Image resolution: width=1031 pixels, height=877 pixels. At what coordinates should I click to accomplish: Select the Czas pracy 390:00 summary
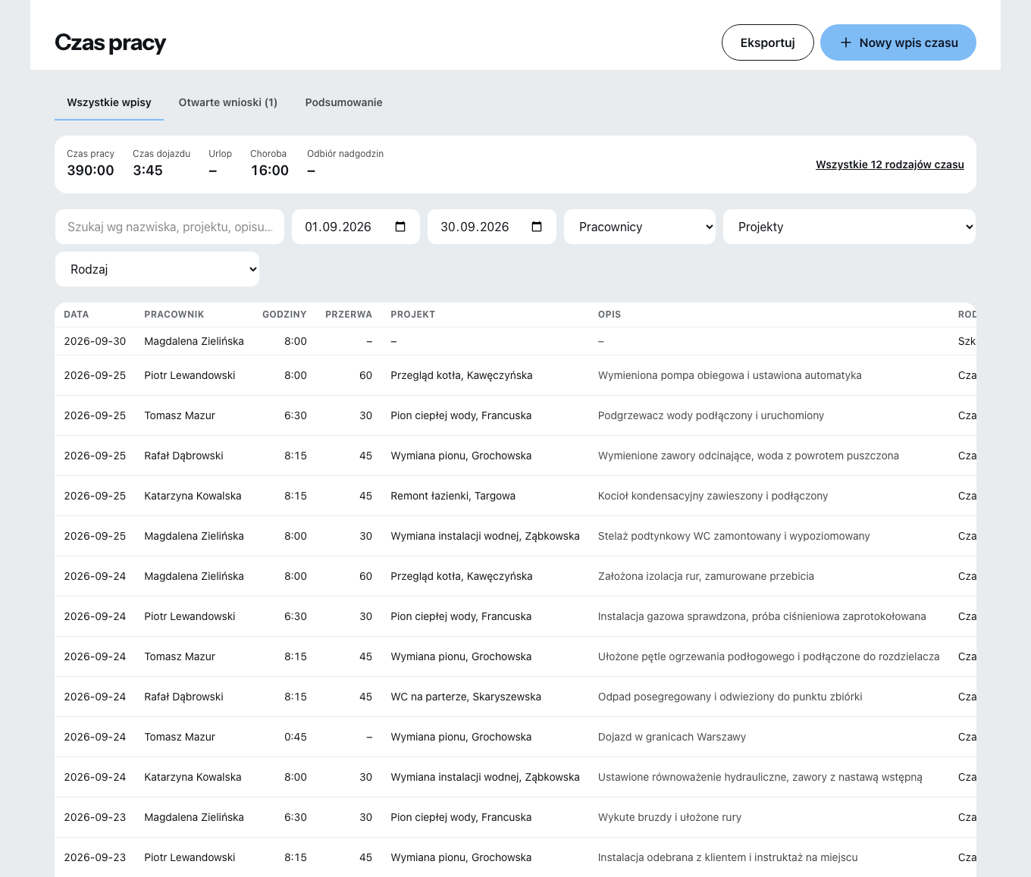tap(91, 164)
